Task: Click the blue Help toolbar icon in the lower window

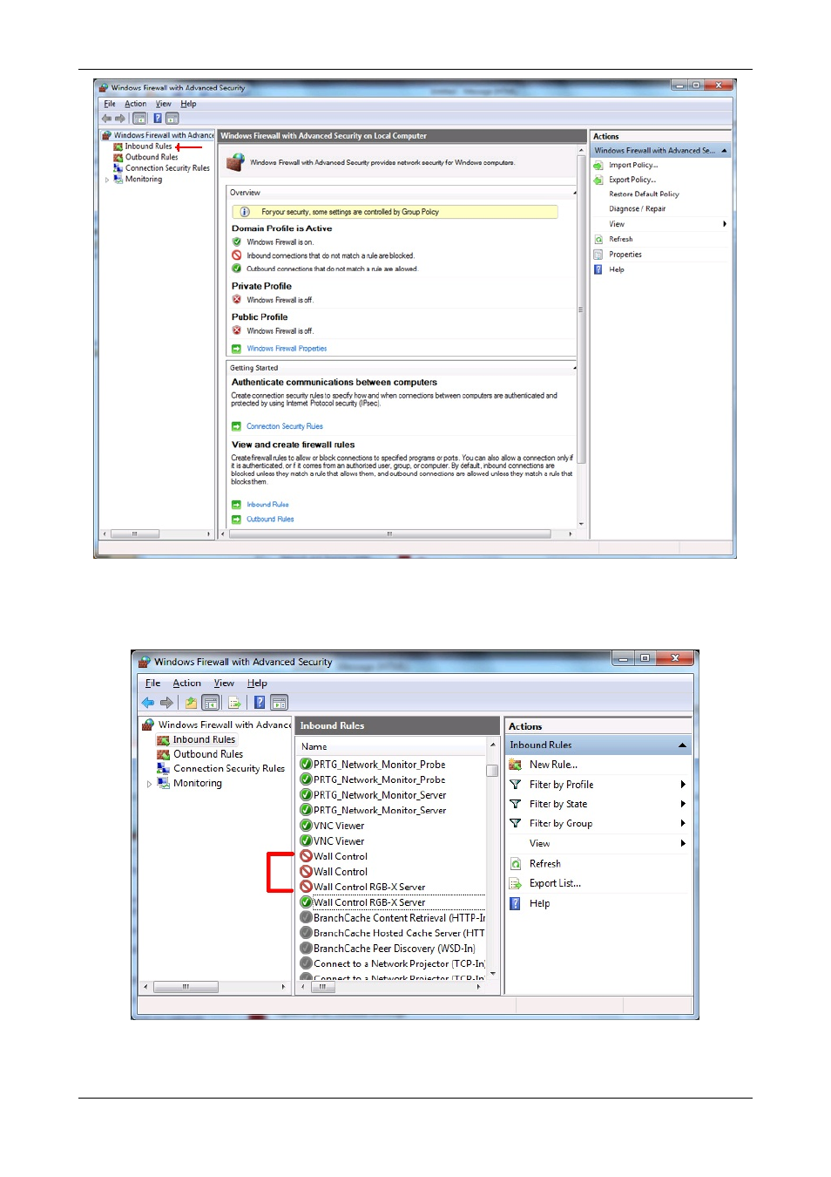Action: tap(260, 703)
